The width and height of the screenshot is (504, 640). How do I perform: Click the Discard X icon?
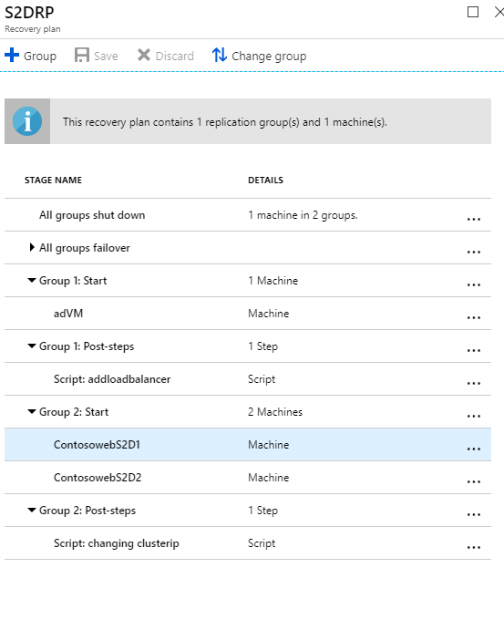[x=144, y=55]
